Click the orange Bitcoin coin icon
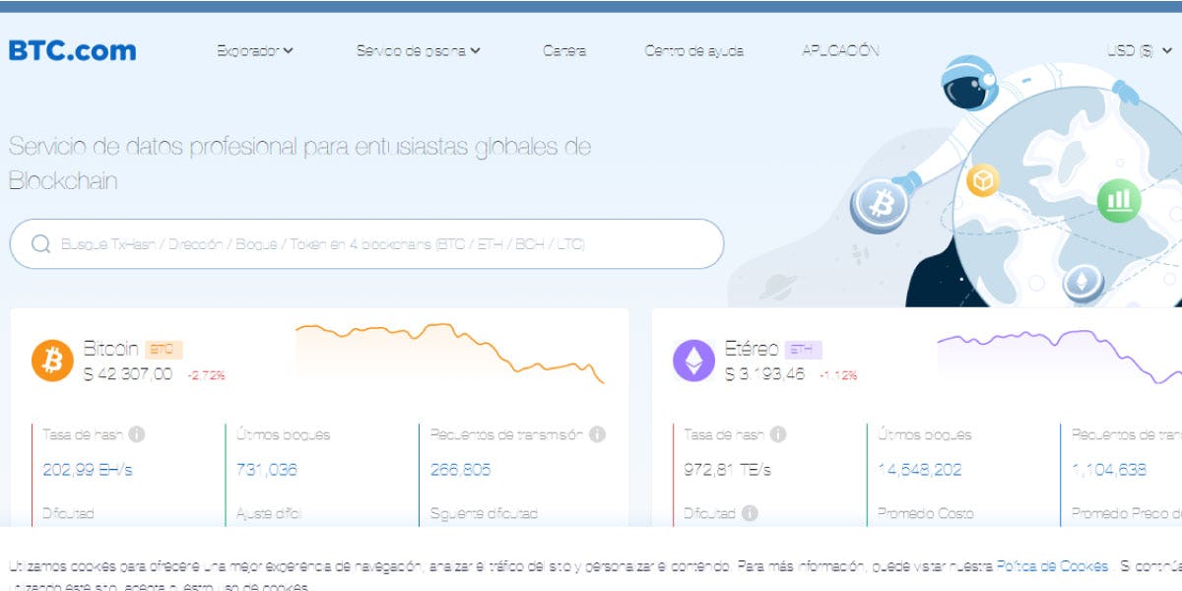Viewport: 1182px width, 591px height. click(52, 361)
